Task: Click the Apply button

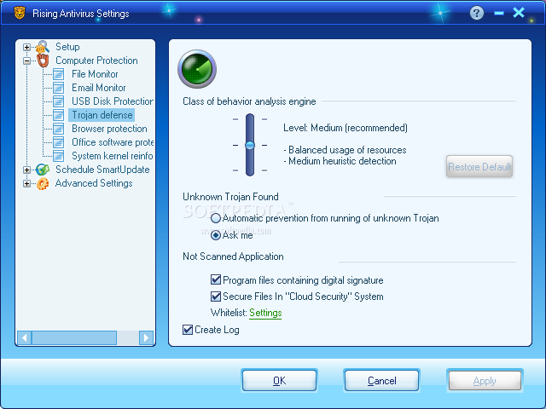Action: [485, 381]
